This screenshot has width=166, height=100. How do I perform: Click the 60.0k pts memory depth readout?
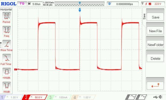tap(48, 5)
